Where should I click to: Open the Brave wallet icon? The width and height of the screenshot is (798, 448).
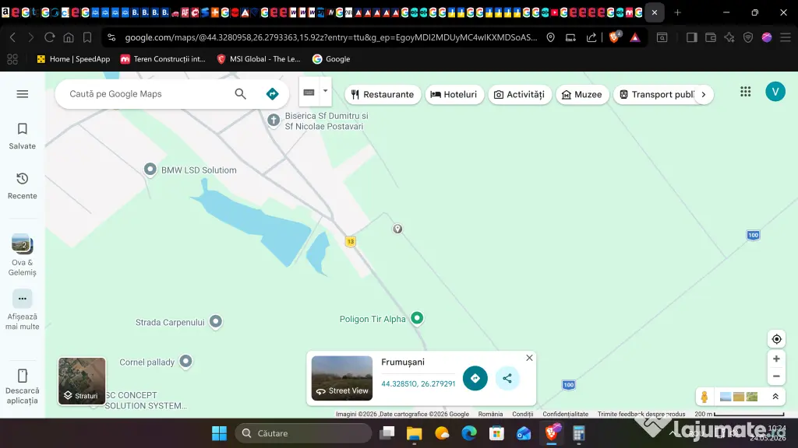711,37
